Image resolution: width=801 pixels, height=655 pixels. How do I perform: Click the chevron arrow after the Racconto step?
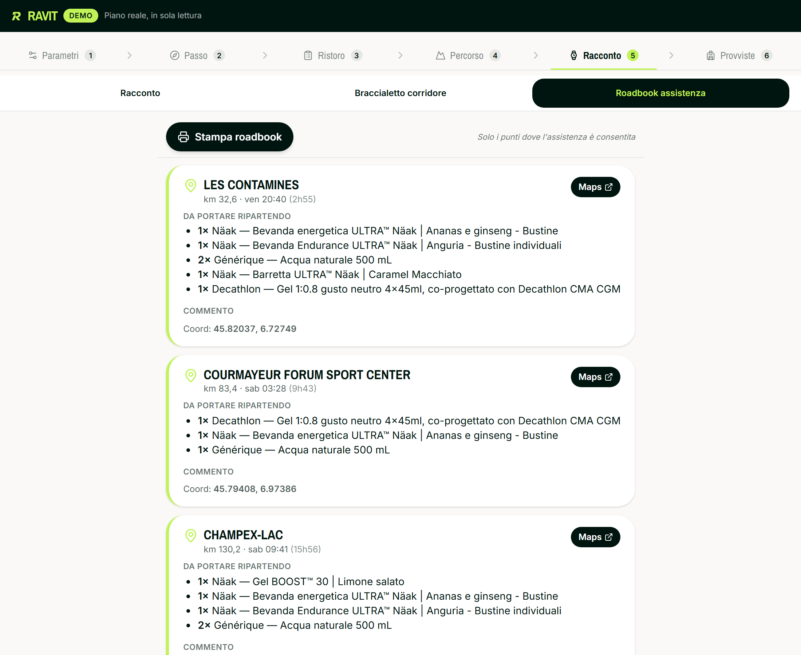click(x=671, y=55)
